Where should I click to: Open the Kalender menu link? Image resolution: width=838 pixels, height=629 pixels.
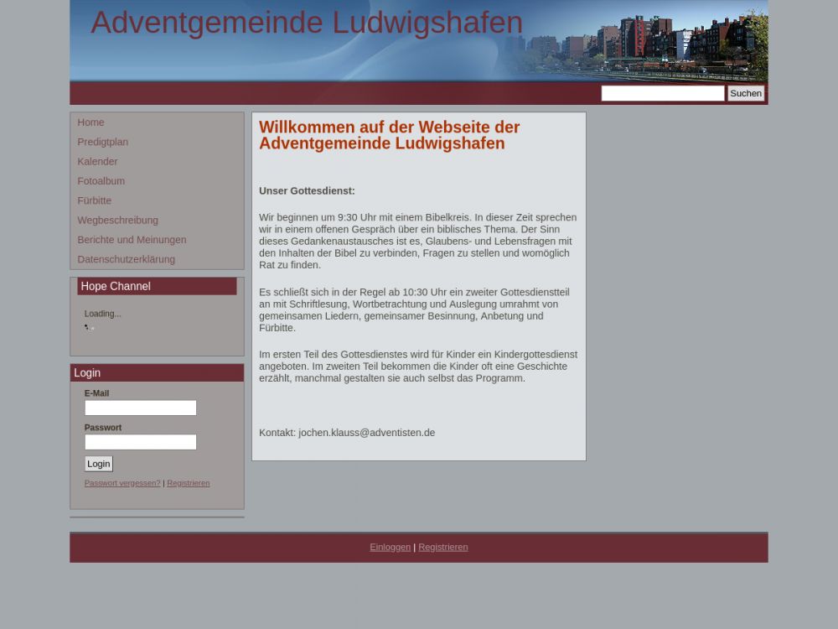(97, 161)
